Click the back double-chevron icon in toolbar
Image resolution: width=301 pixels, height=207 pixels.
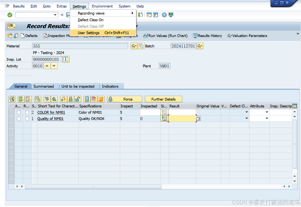(62, 15)
